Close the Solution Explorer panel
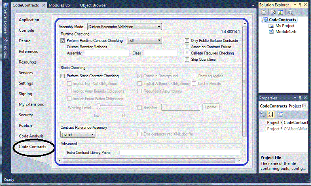The image size is (311, 186). (305, 4)
